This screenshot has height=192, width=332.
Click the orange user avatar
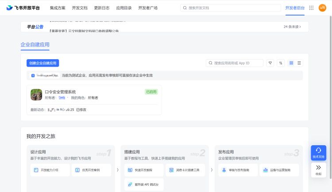(x=322, y=8)
